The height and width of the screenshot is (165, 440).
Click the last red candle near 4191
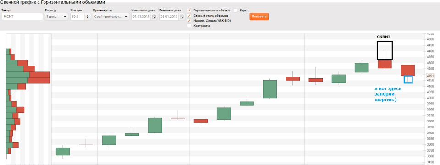pyautogui.click(x=408, y=70)
